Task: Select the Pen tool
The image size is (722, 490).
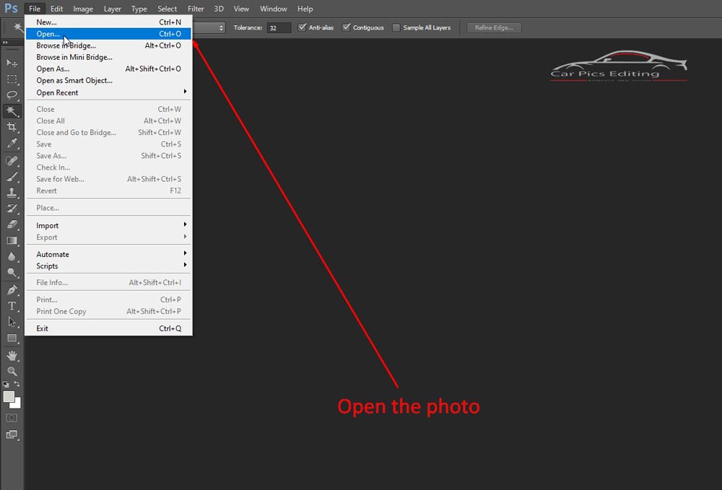Action: pyautogui.click(x=12, y=290)
